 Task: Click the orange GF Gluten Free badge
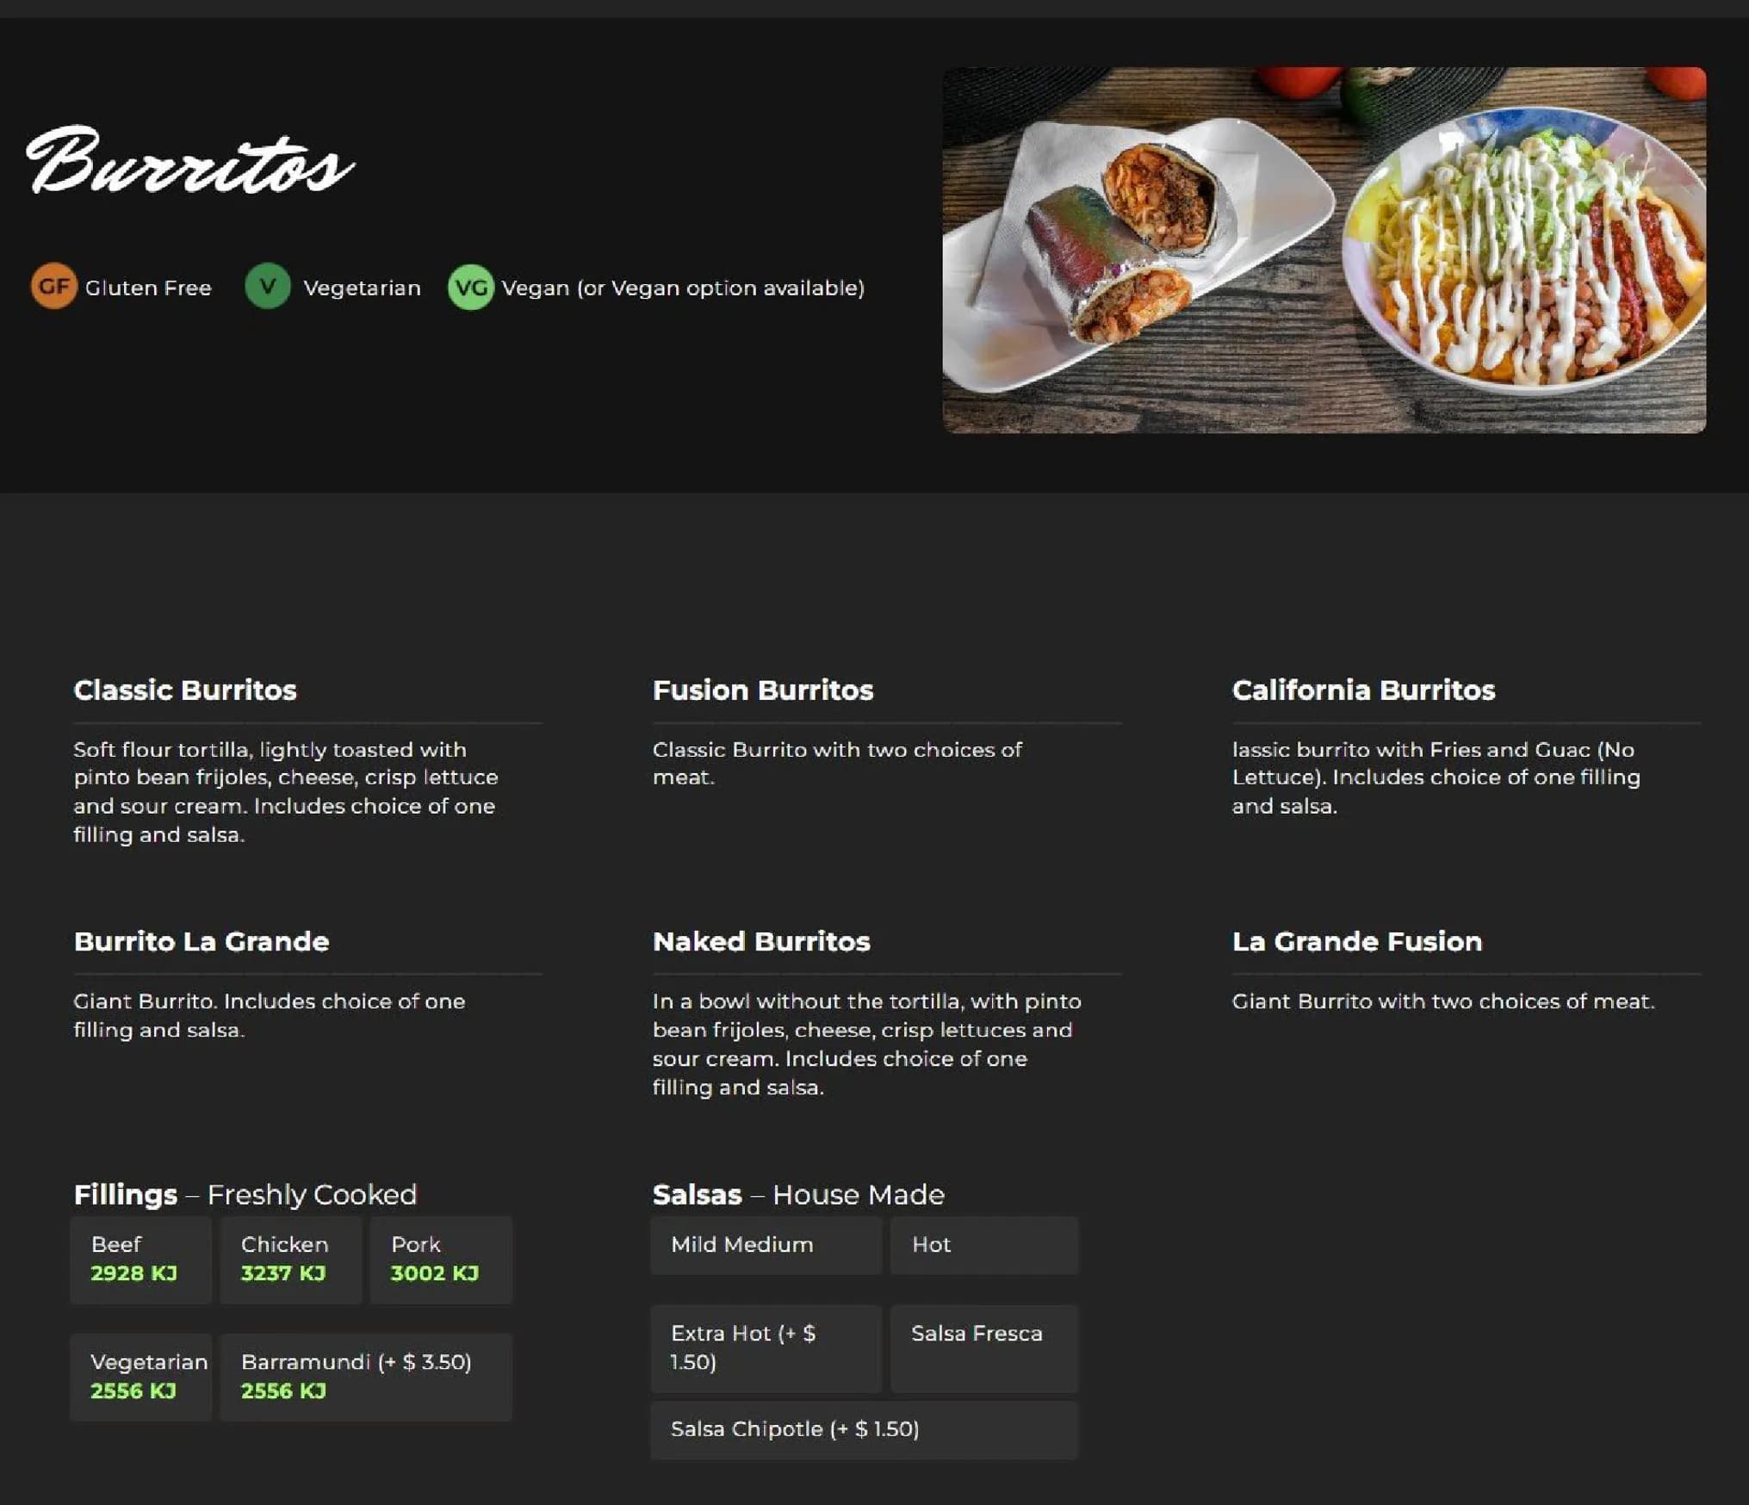tap(53, 286)
